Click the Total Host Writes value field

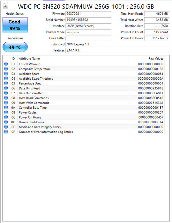(157, 20)
